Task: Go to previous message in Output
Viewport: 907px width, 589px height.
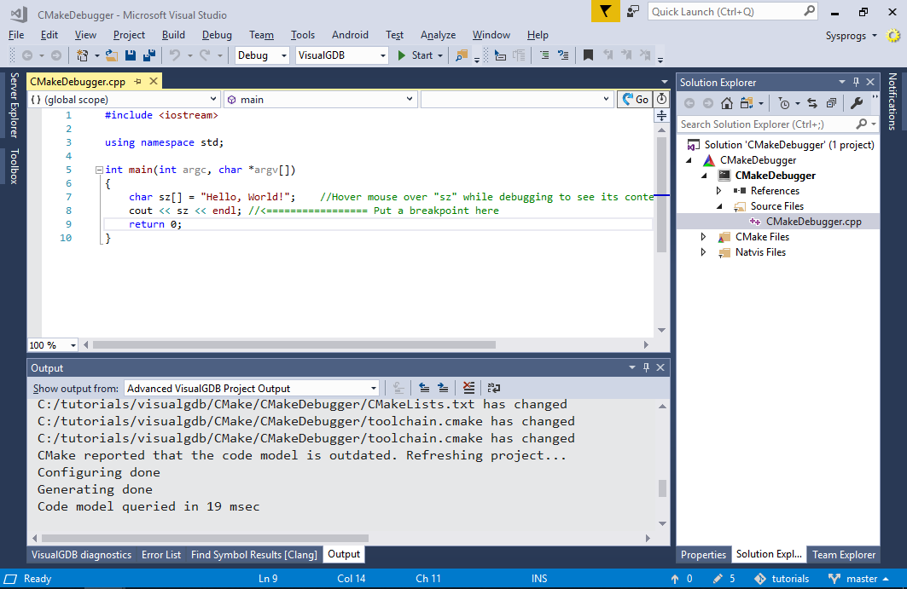Action: [424, 388]
